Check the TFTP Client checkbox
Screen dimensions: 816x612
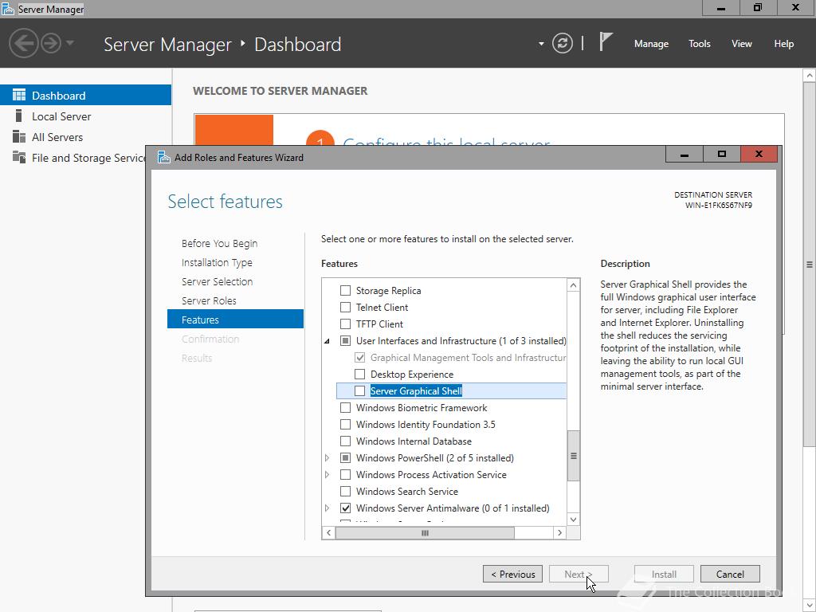coord(345,324)
